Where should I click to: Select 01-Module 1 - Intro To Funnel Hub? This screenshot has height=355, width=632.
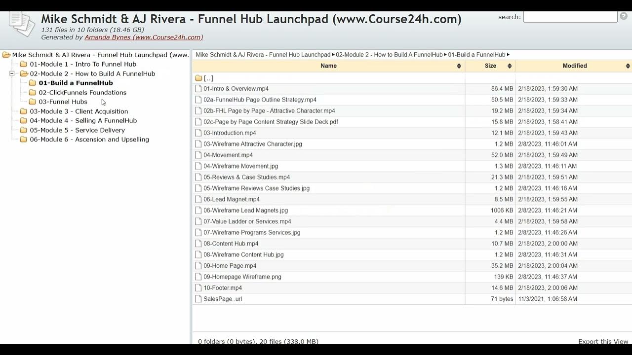(x=83, y=64)
